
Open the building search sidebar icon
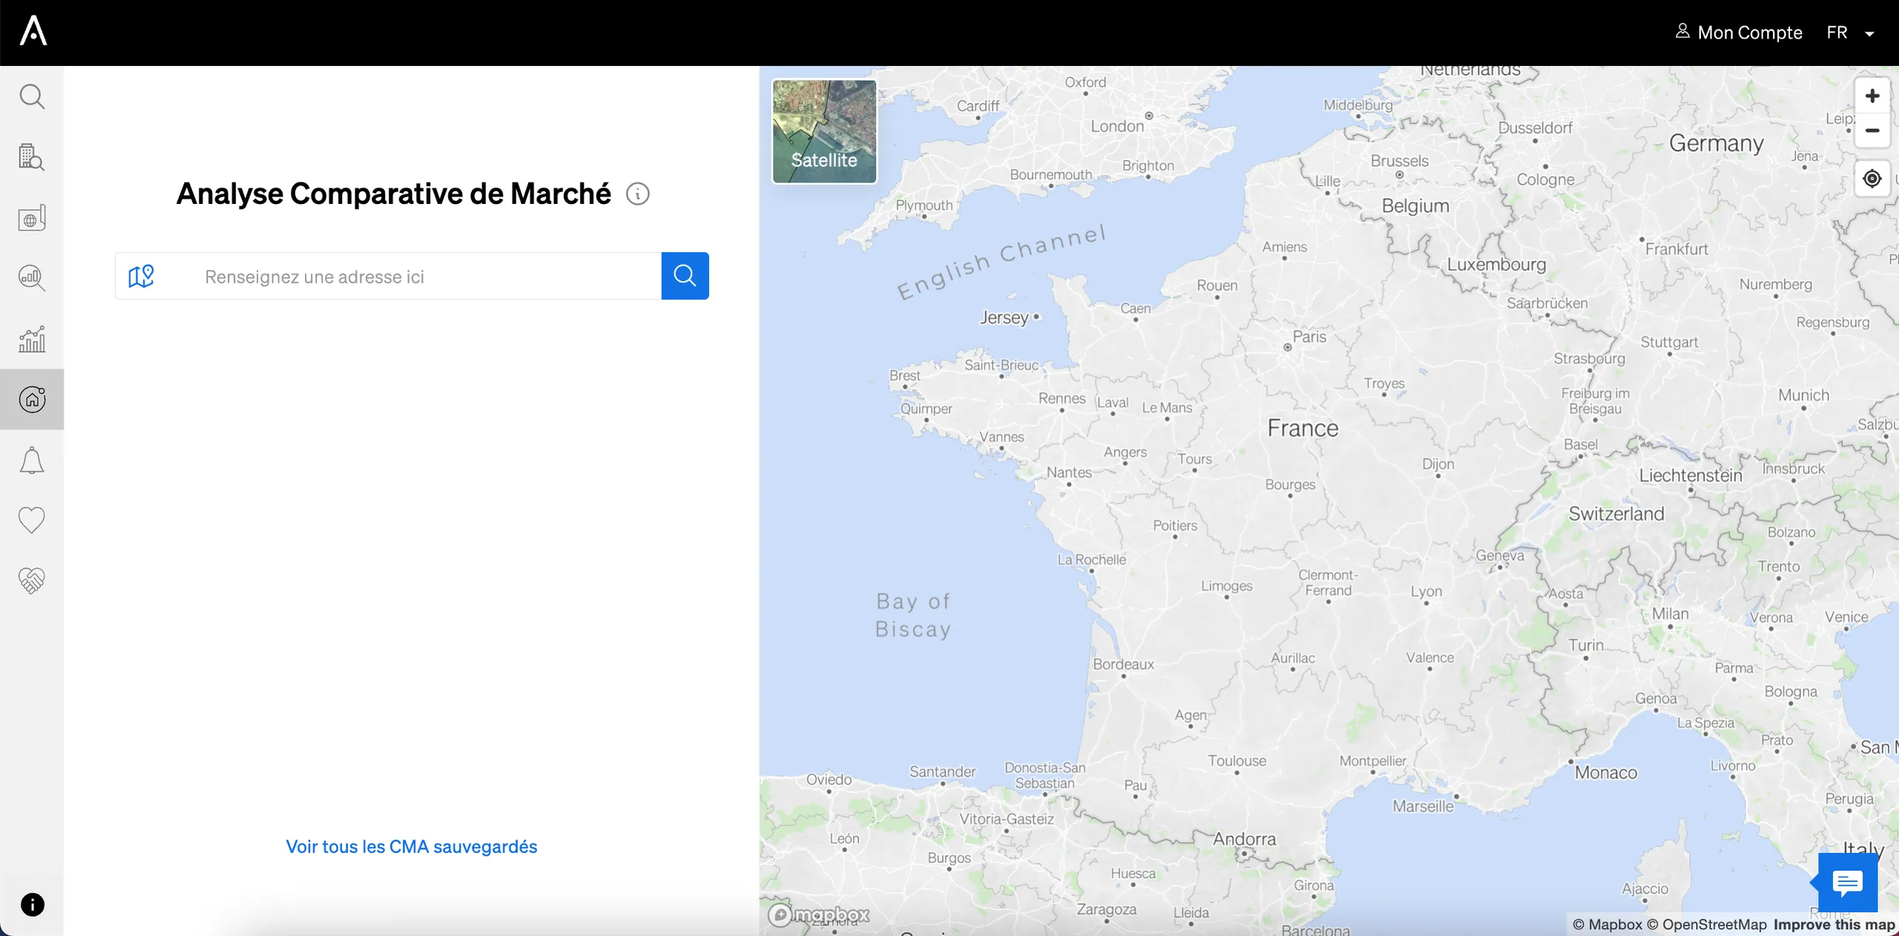(x=32, y=157)
